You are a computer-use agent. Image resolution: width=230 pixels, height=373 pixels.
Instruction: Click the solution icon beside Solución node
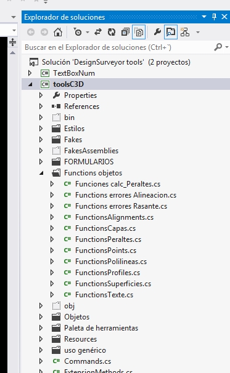coord(34,62)
